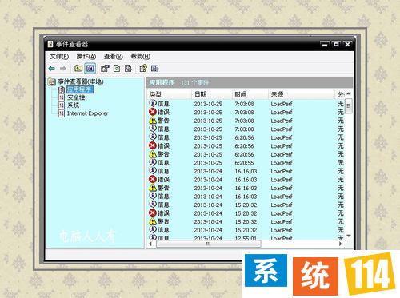Click the Up One Level folder icon

point(78,69)
